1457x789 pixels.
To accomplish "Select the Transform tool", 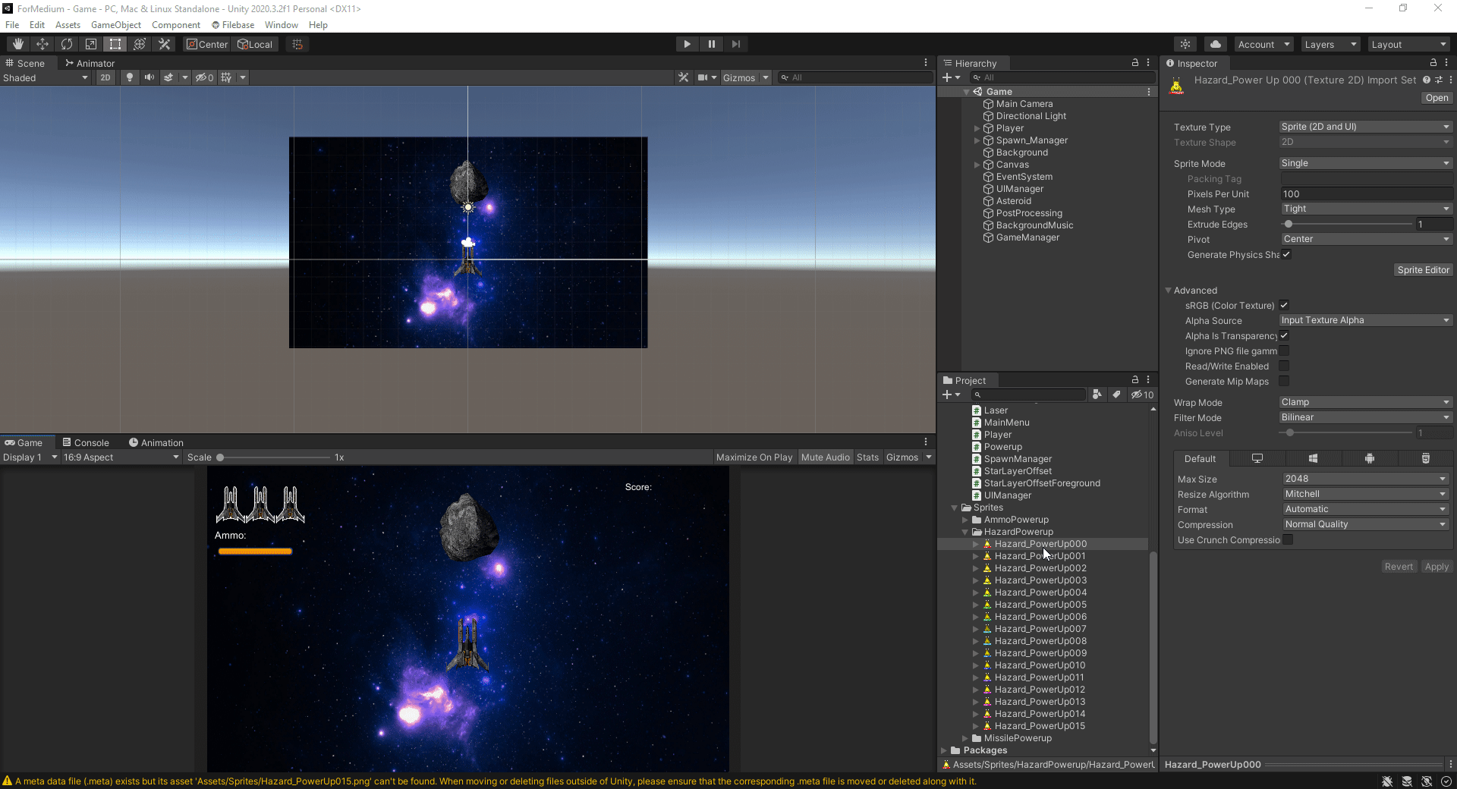I will 140,44.
